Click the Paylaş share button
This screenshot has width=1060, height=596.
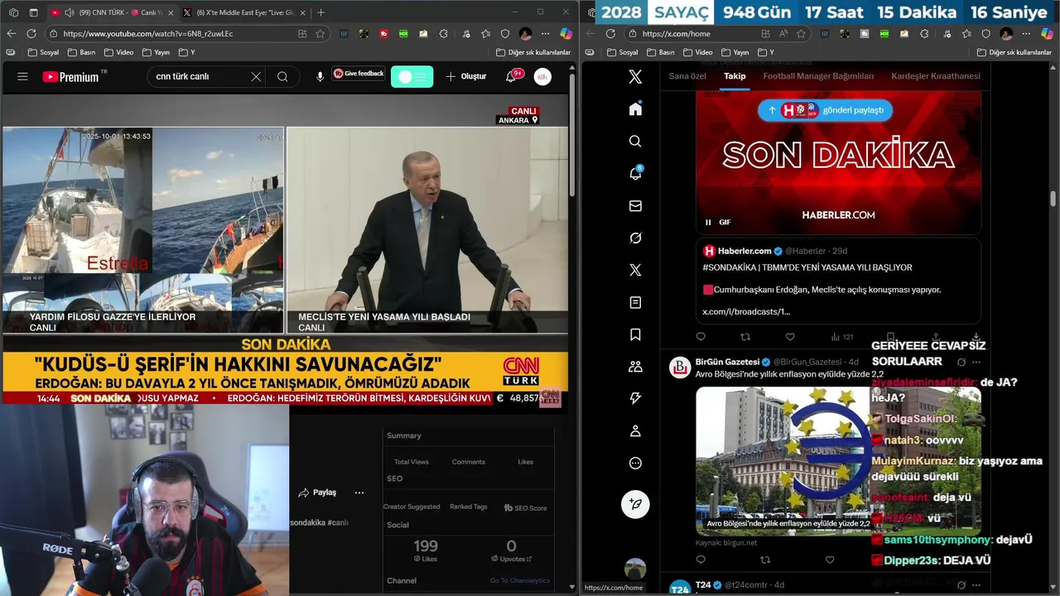tap(317, 493)
